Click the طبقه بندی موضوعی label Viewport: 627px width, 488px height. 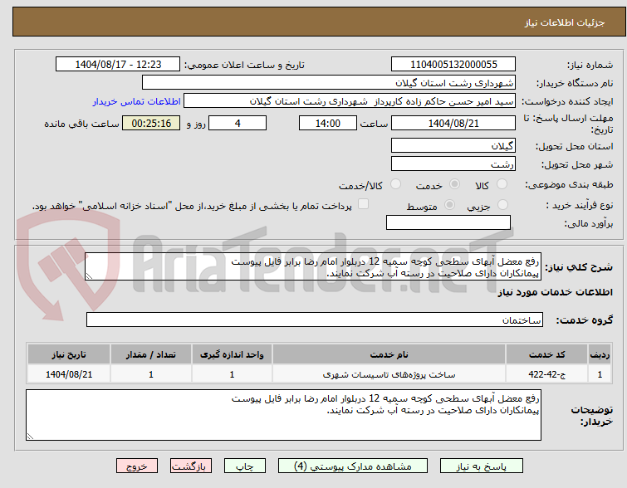(569, 184)
